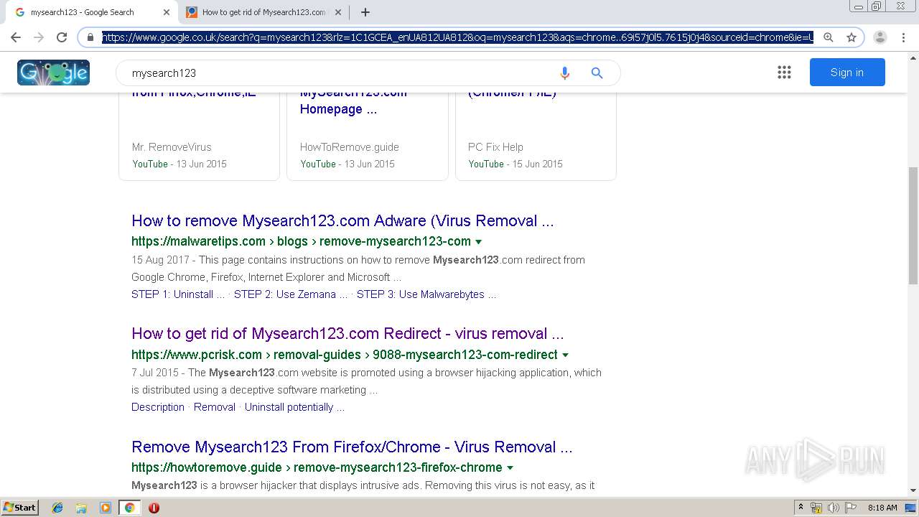Screen dimensions: 919x517
Task: Switch to How to get rid of Mysearch123.com tab
Action: pos(263,12)
